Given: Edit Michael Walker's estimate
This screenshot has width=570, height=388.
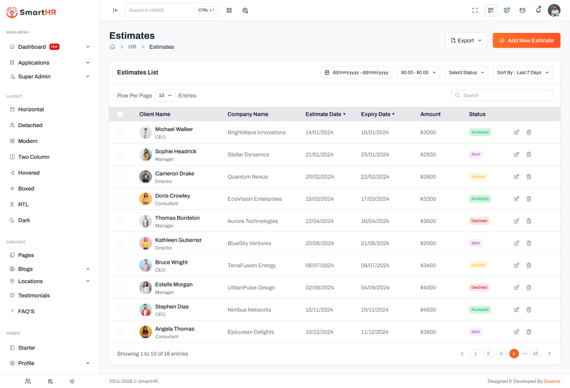Looking at the screenshot, I should pyautogui.click(x=516, y=132).
